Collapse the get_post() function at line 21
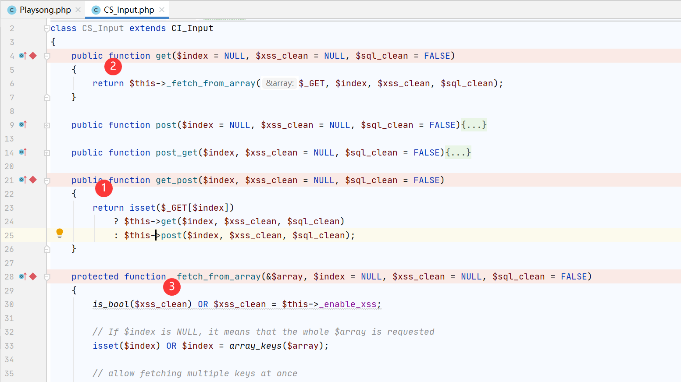Screen dimensions: 681x382 [x=47, y=180]
